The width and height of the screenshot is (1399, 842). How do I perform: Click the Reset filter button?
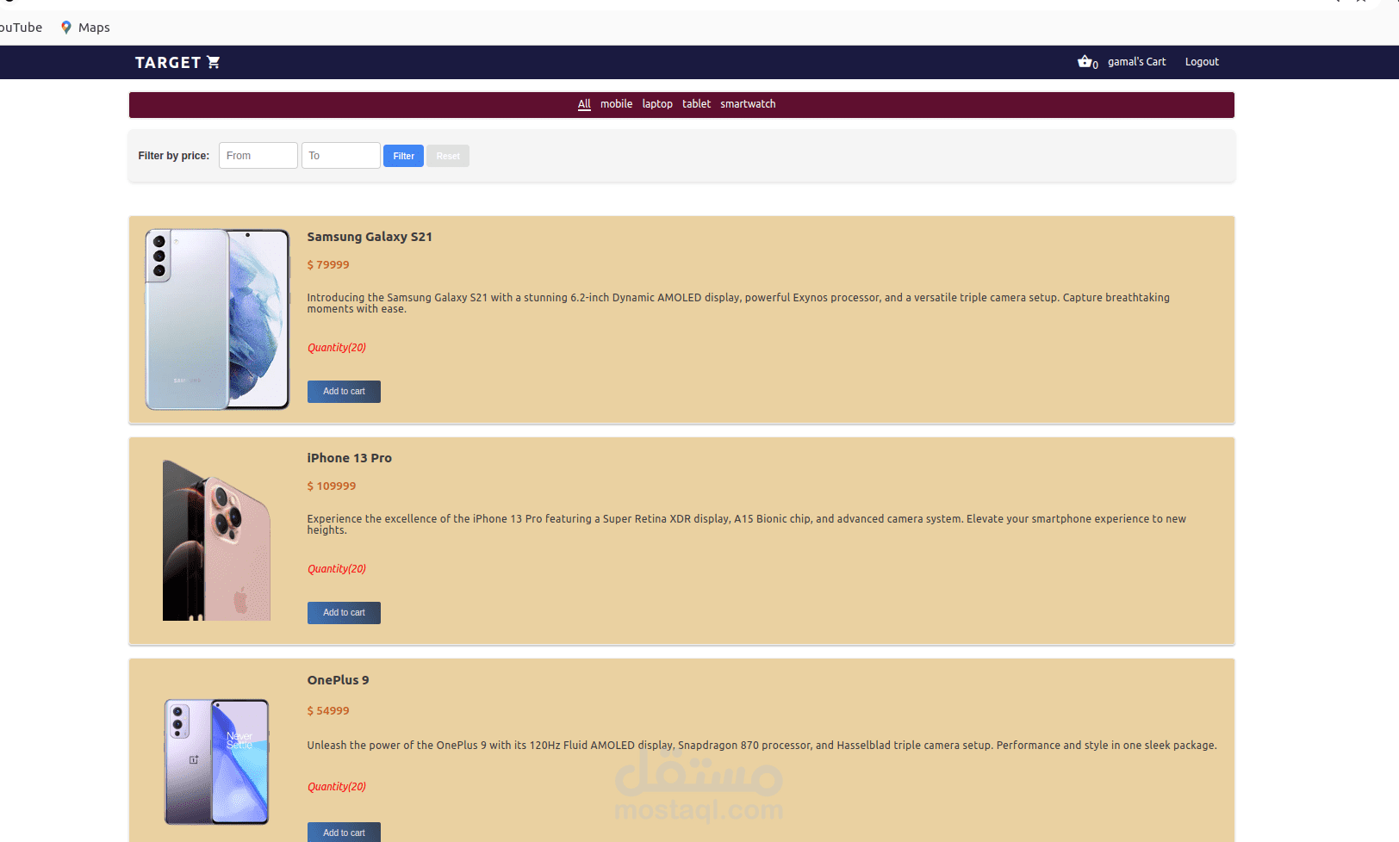point(448,156)
